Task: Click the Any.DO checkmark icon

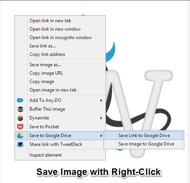Action: pyautogui.click(x=20, y=100)
